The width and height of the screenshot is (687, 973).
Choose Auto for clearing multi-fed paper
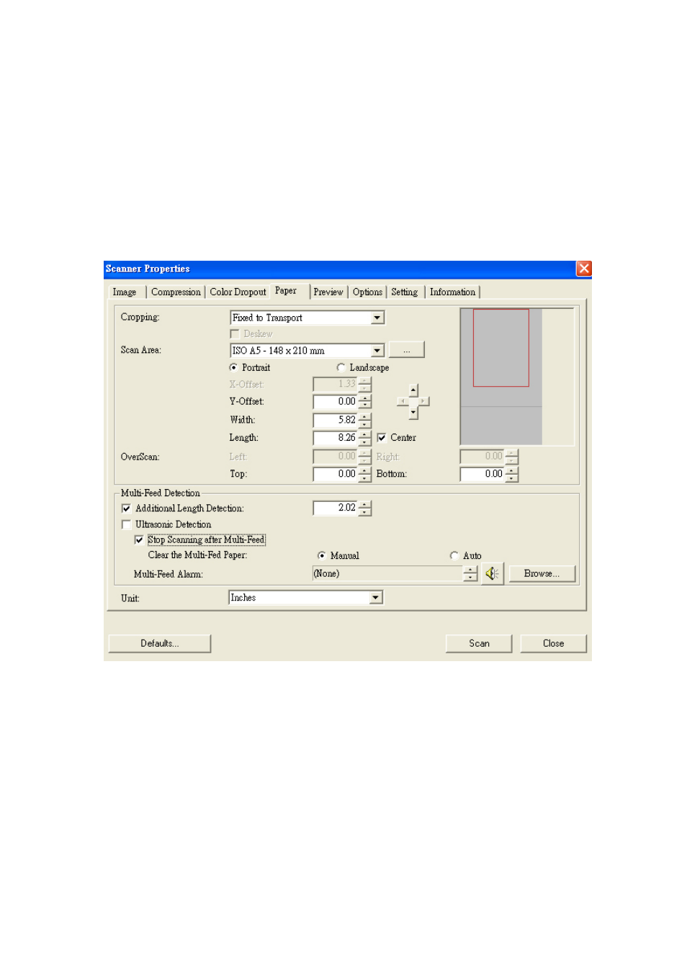pos(454,555)
